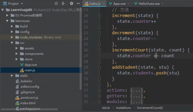Click incrementCount() in breadcrumb bar
The width and height of the screenshot is (193, 112).
[150, 108]
